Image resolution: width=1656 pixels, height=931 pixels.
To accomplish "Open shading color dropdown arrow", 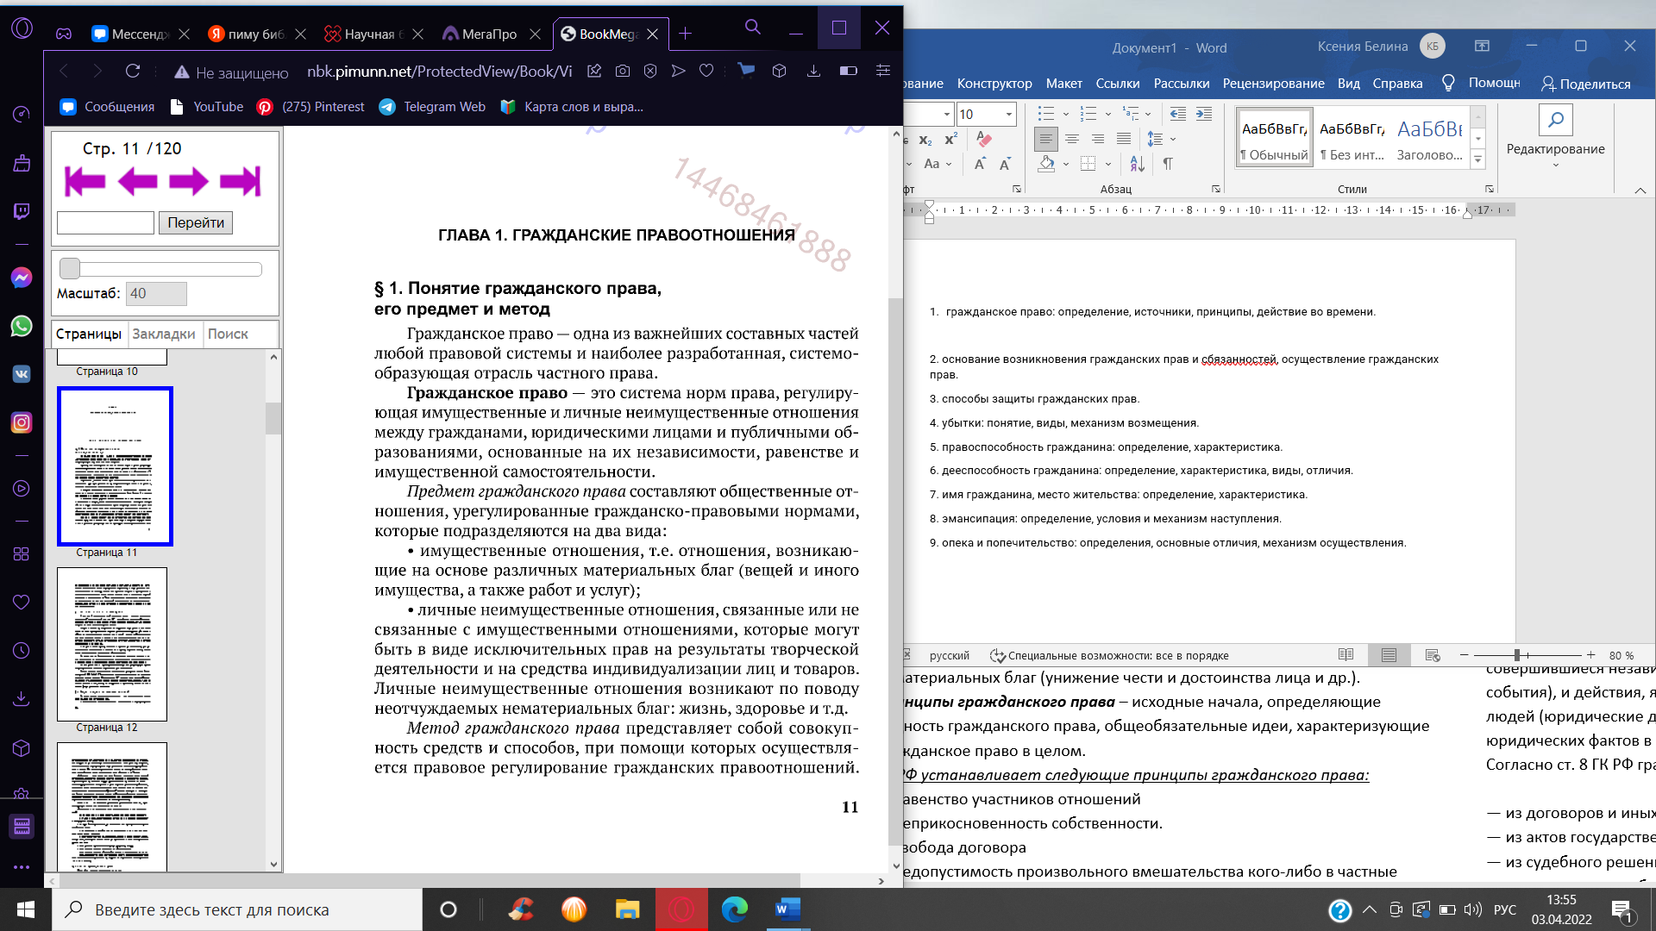I will point(1065,164).
